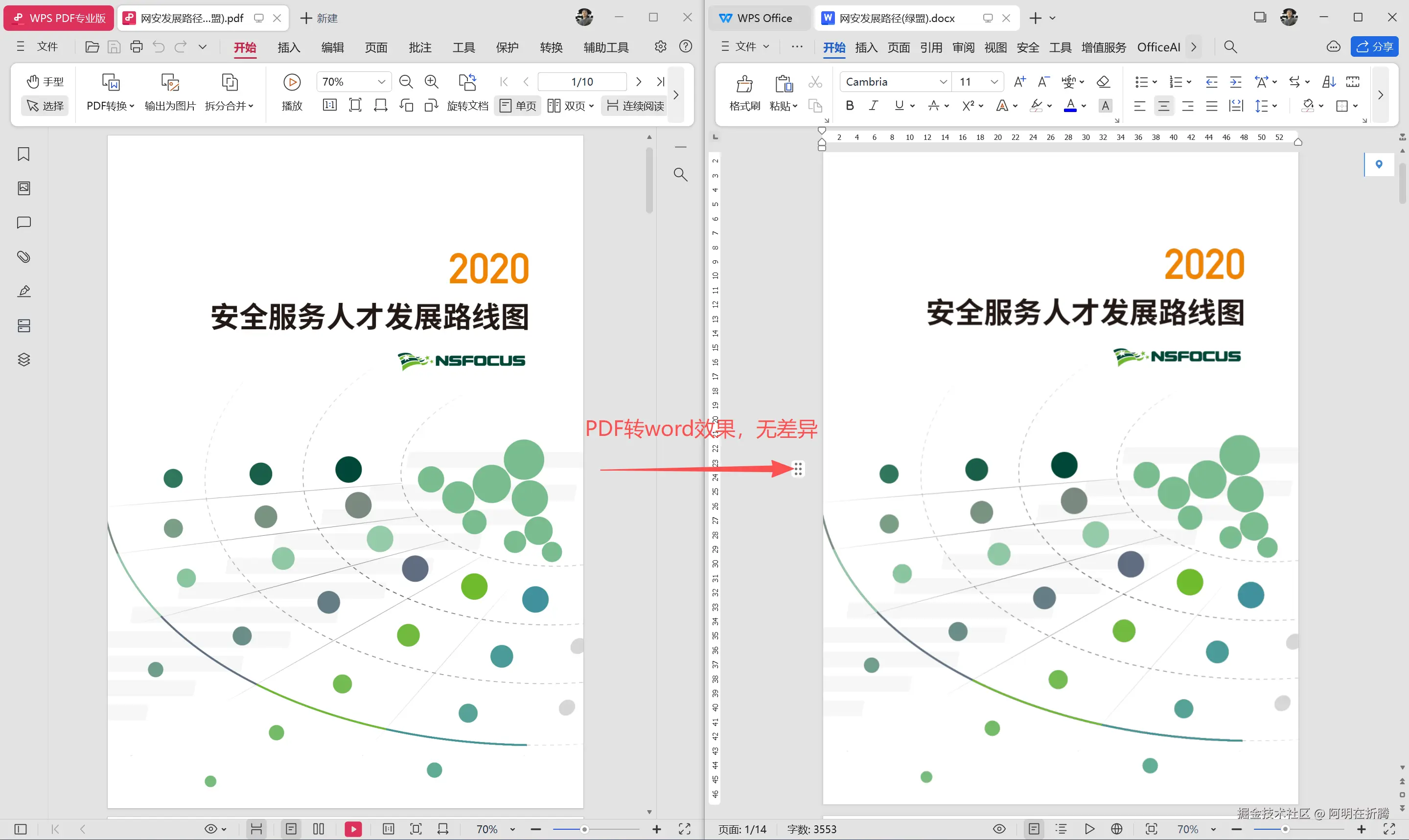The image size is (1409, 840).
Task: Click 分享 share button in Writer
Action: (1374, 46)
